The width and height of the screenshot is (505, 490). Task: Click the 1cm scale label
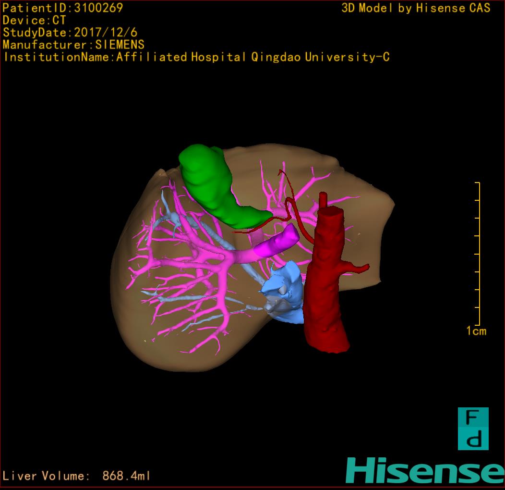click(x=476, y=331)
